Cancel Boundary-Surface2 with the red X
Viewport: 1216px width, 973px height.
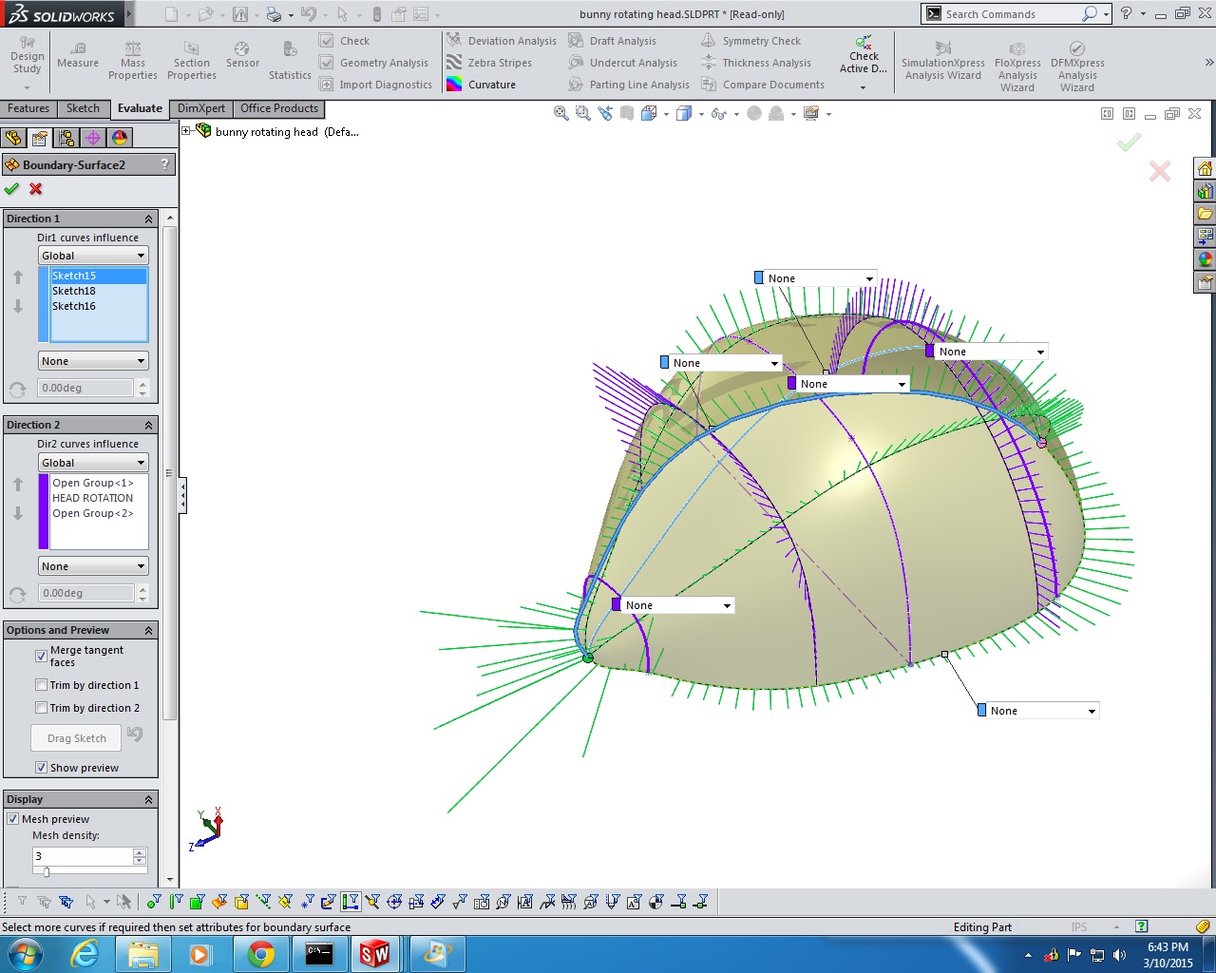(x=36, y=189)
